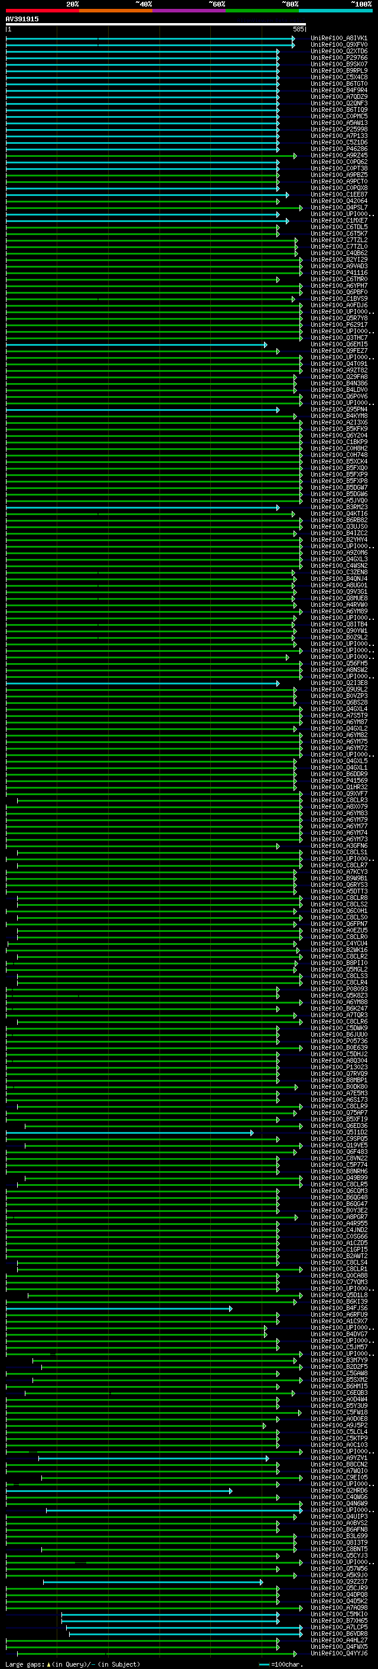Click last hit UniRef100_Q4YYJ6

(x=338, y=1653)
